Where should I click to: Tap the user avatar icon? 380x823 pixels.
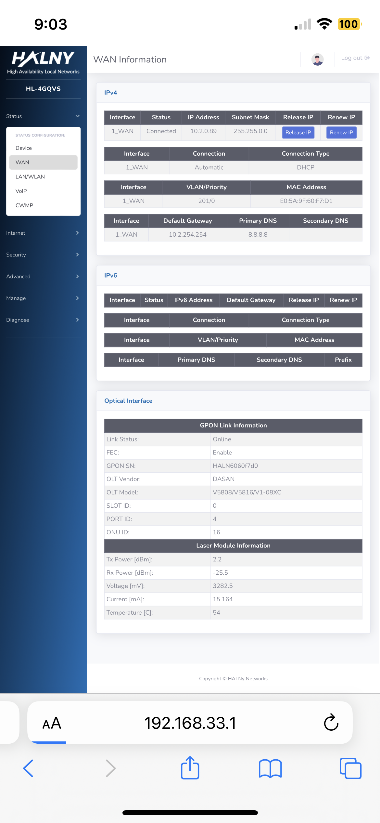[317, 59]
